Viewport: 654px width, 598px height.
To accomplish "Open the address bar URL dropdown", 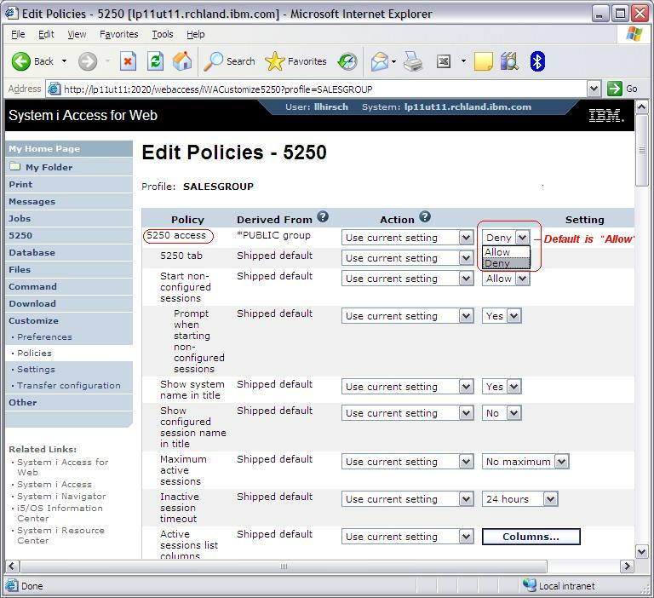I will 594,89.
